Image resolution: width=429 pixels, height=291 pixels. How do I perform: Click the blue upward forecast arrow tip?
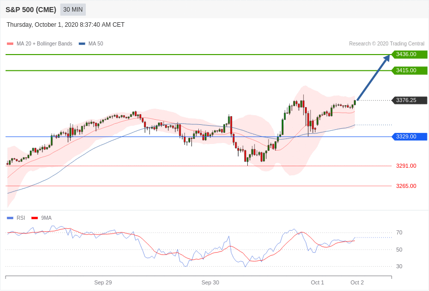point(388,58)
